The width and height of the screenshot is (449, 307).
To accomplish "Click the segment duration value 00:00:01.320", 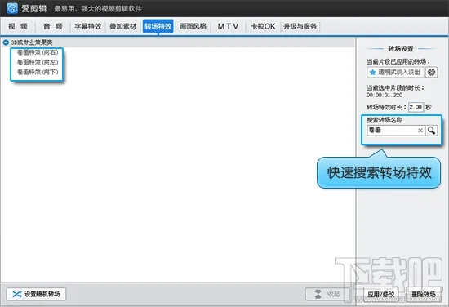I will [x=385, y=95].
